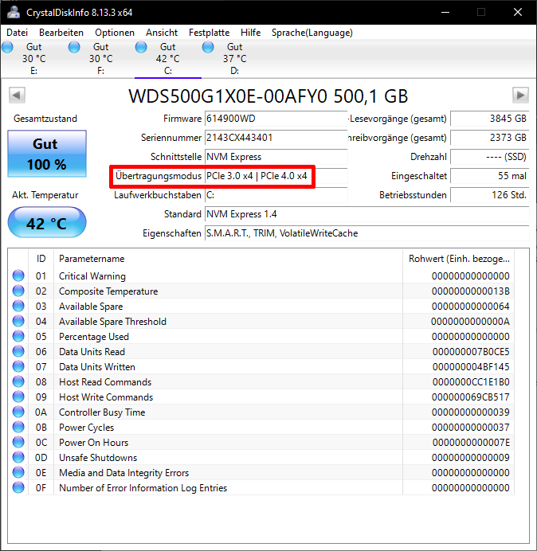
Task: Click raw value 0000000CC1E1B0
Action: (x=471, y=382)
